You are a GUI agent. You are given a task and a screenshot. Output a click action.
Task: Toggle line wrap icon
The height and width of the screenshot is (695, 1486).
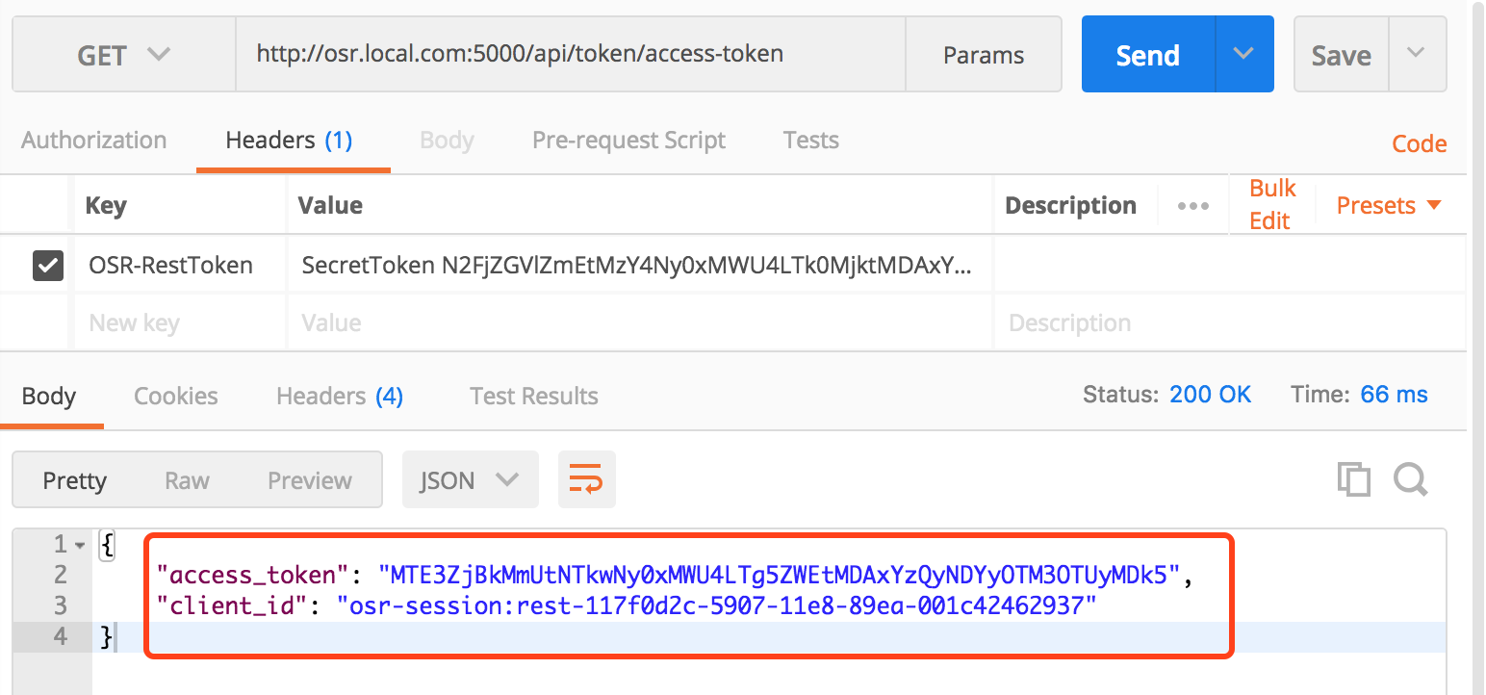coord(586,479)
